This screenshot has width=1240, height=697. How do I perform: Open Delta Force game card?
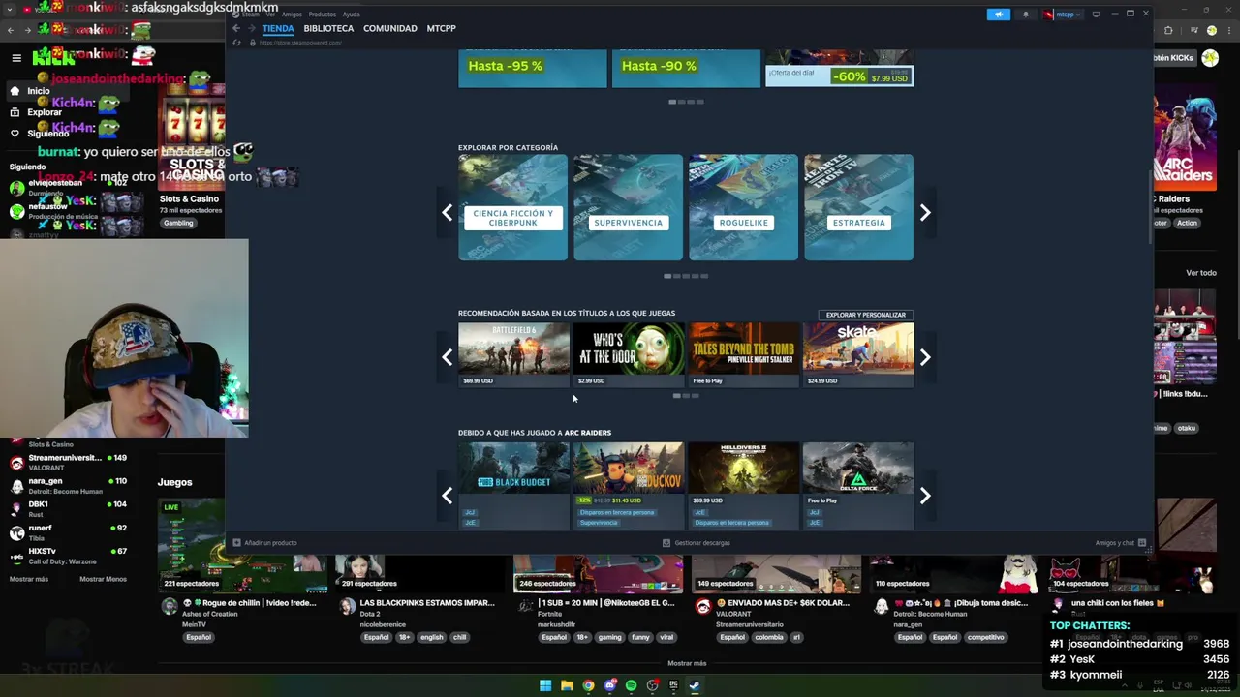click(x=858, y=486)
